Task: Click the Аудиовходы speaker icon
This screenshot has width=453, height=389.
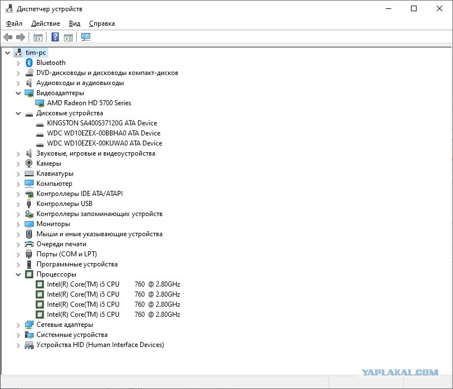Action: point(29,83)
